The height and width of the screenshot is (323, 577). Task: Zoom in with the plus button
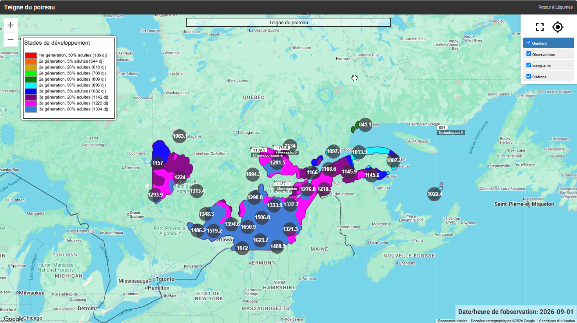[11, 25]
